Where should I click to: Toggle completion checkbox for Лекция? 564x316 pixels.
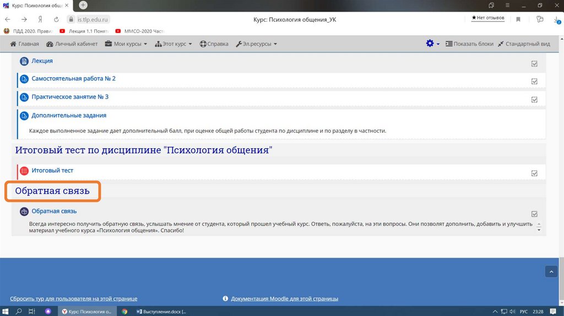pyautogui.click(x=534, y=64)
